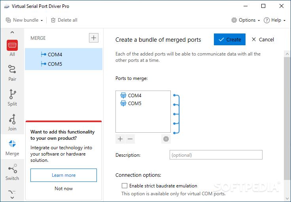
Task: Click the Help question mark icon
Action: coord(267,20)
